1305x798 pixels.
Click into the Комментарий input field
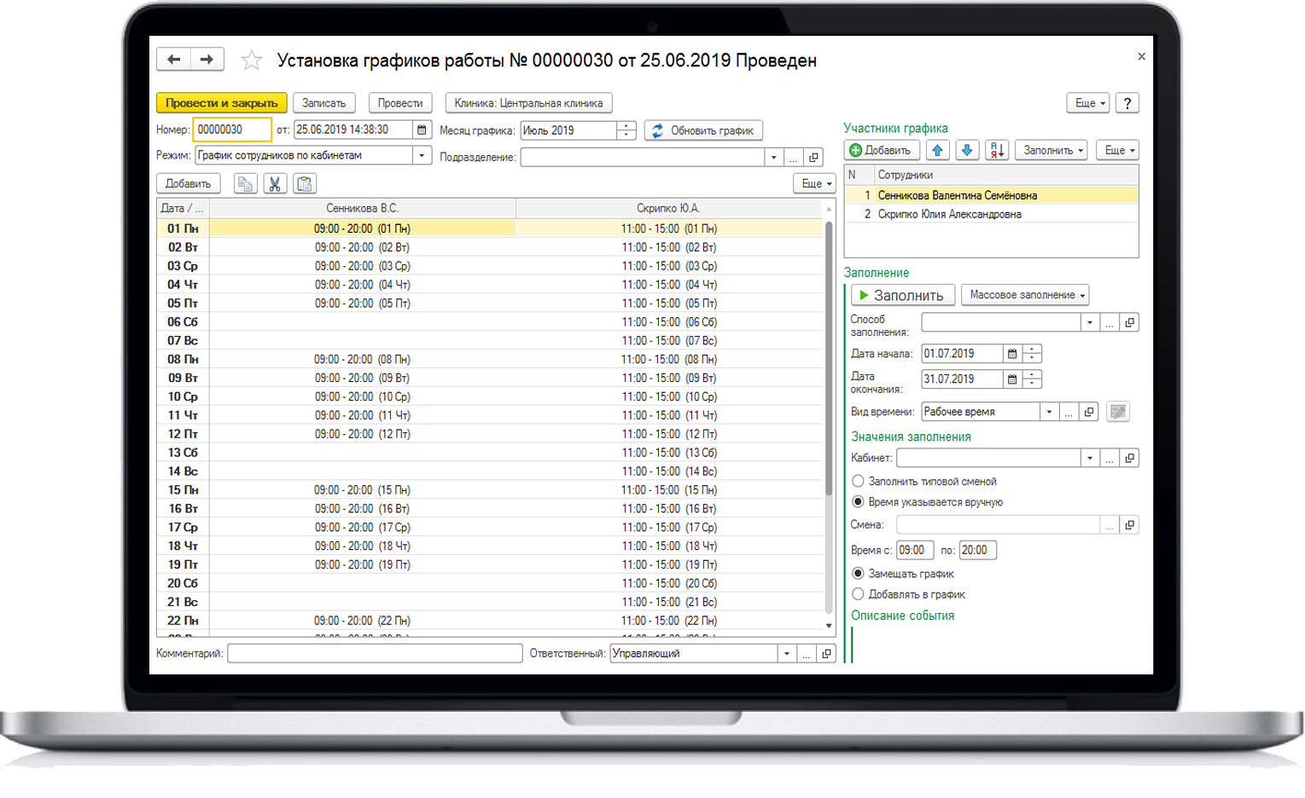[375, 654]
